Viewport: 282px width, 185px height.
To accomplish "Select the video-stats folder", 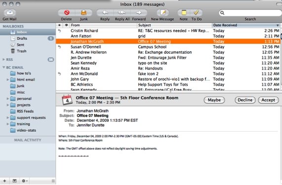I will [x=28, y=130].
